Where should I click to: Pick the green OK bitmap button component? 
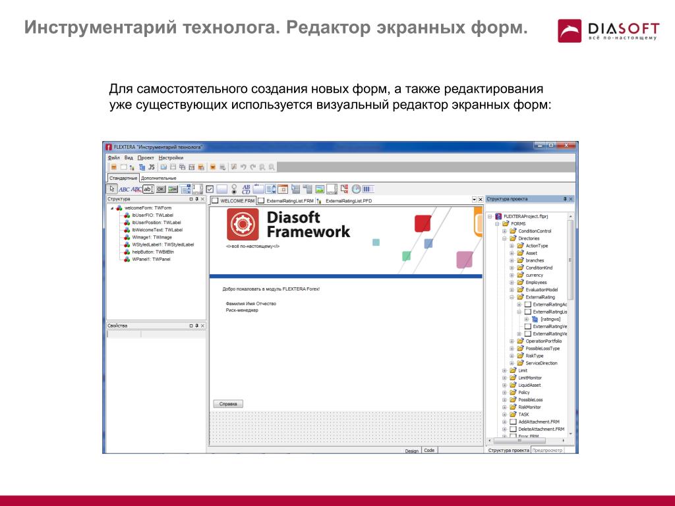173,189
